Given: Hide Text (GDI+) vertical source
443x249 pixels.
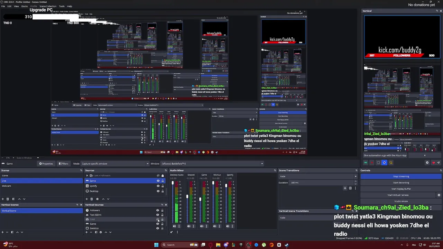Looking at the screenshot, I should click(157, 215).
